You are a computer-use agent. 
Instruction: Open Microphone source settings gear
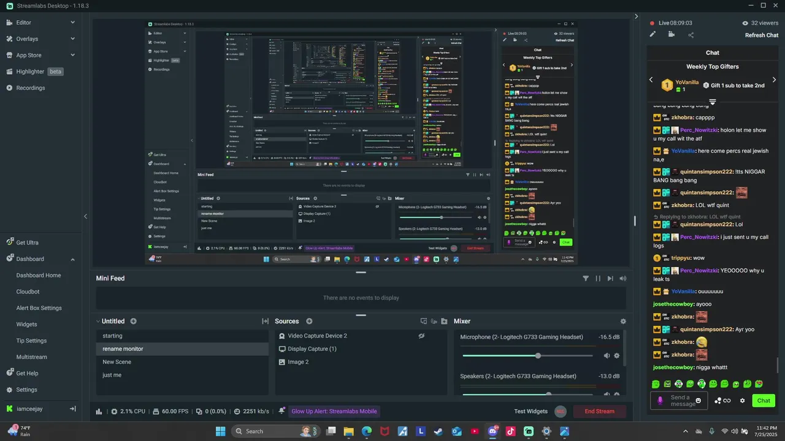click(x=617, y=356)
